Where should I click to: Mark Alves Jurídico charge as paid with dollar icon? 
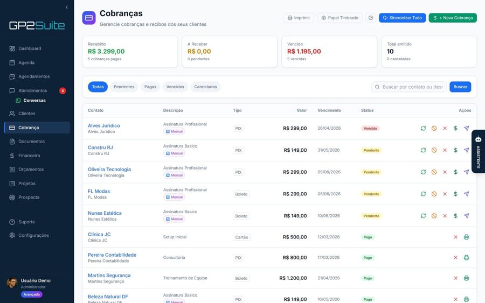pos(455,128)
